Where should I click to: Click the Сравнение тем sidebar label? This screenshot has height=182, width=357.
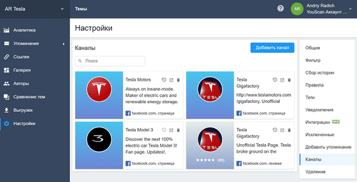29,97
